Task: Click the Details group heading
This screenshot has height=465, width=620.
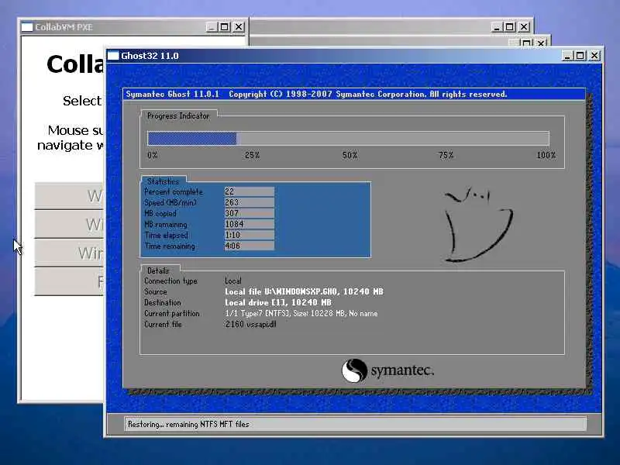Action: (x=158, y=270)
